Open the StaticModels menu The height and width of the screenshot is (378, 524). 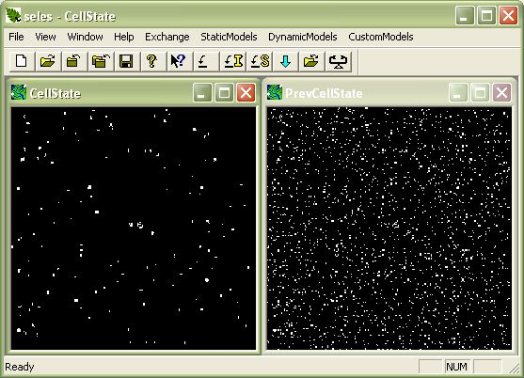[229, 37]
